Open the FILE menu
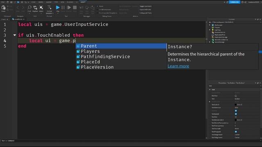Viewport: 262px width, 147px height. pos(3,2)
